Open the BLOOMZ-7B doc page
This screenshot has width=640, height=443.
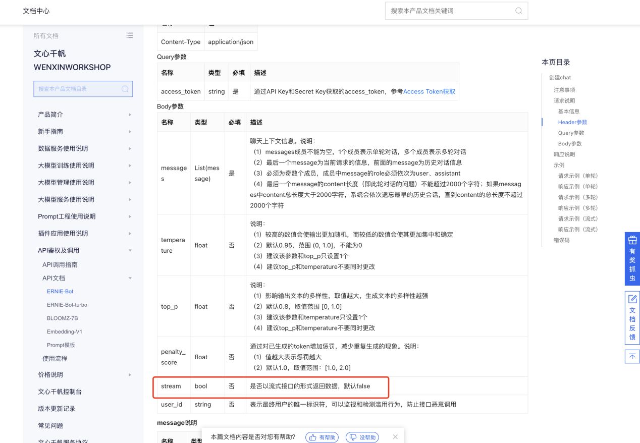(62, 318)
